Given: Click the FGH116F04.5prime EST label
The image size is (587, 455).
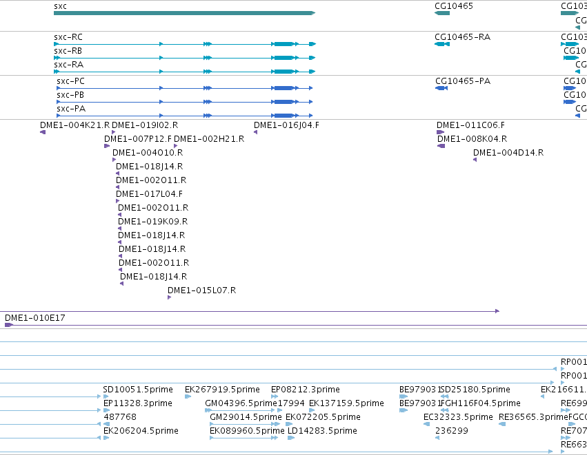Looking at the screenshot, I should coord(481,403).
